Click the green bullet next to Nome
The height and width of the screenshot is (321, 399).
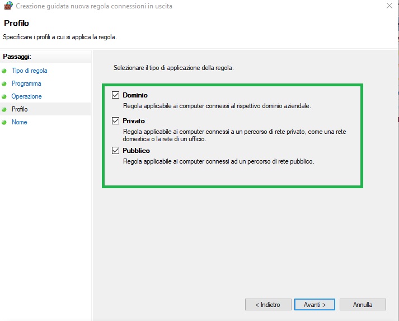tap(4, 122)
